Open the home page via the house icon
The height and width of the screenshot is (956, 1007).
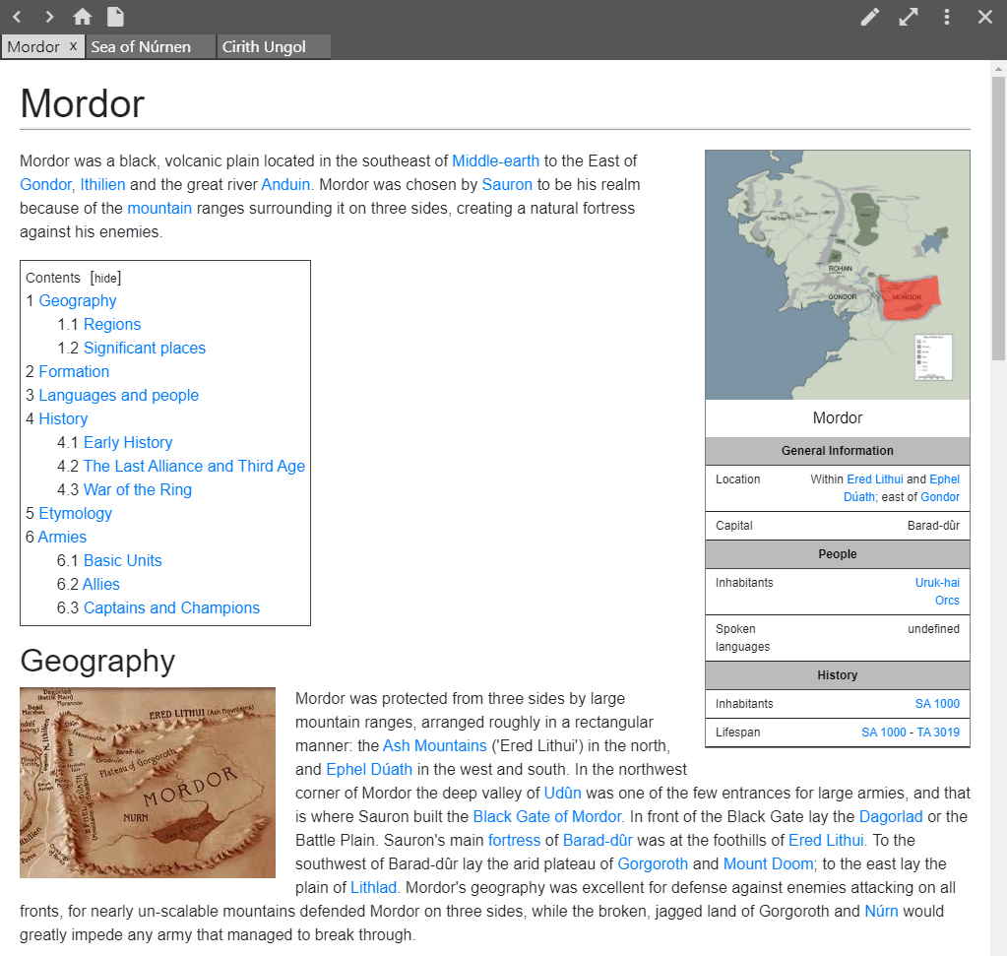82,16
